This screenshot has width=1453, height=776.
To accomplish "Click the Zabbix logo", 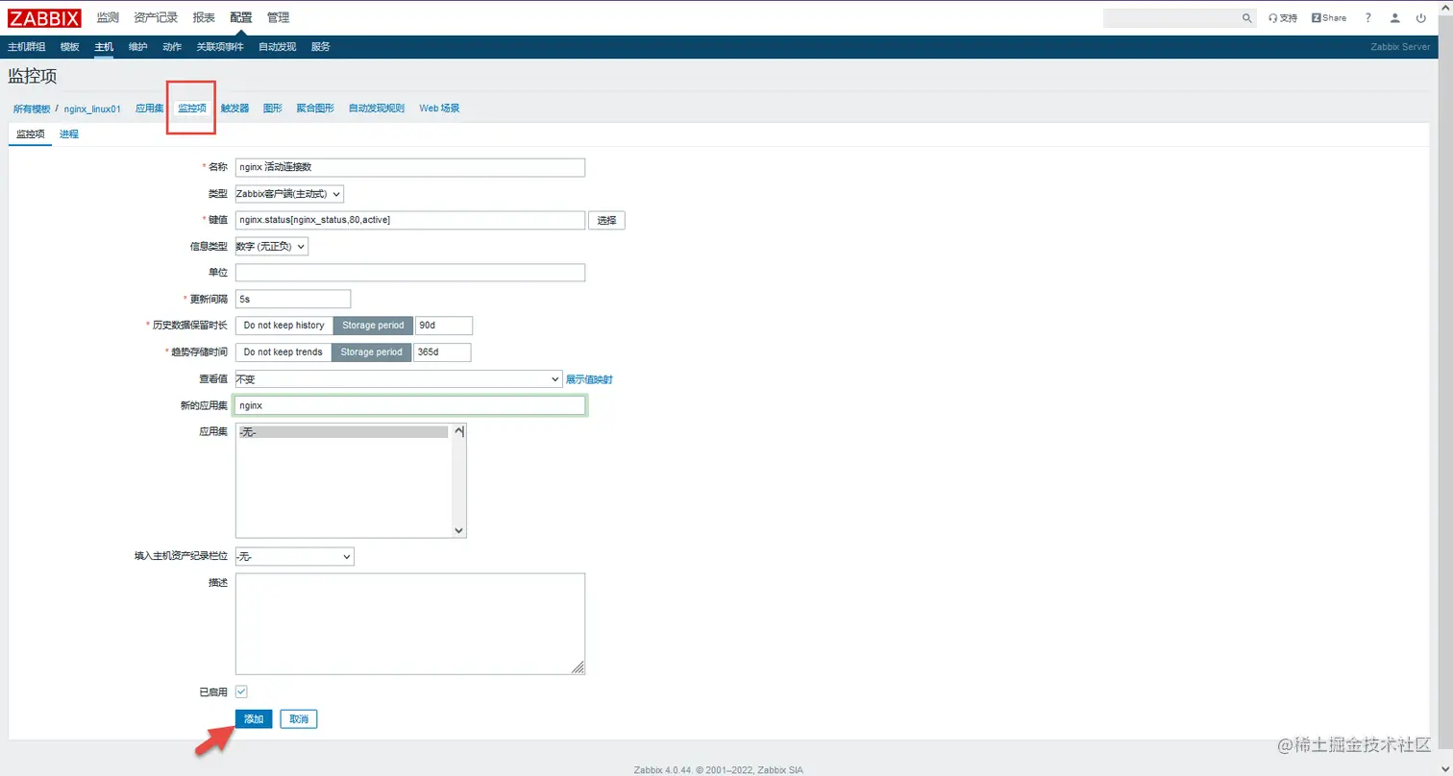I will (45, 17).
